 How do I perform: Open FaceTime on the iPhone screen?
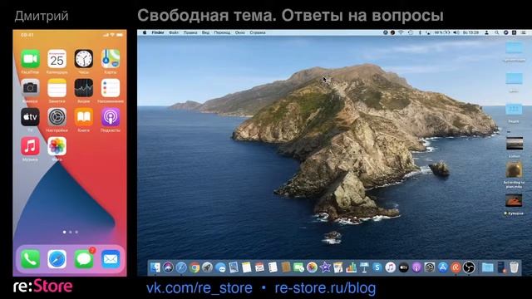click(30, 59)
